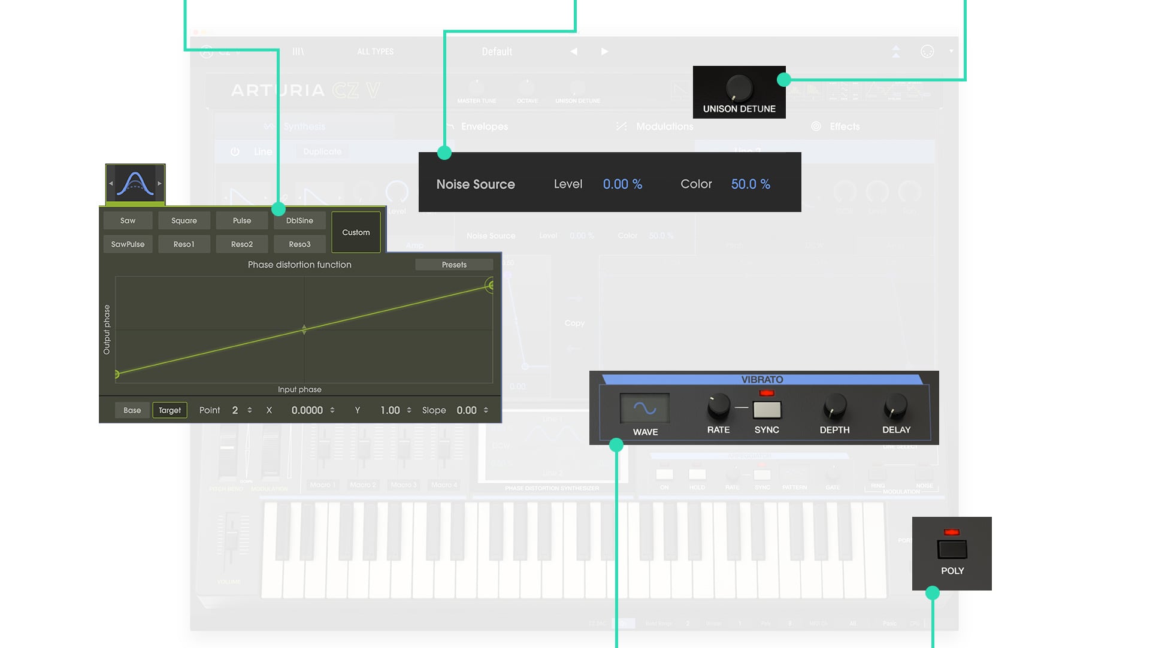Image resolution: width=1150 pixels, height=648 pixels.
Task: Select the Reso1 waveform button
Action: tap(184, 244)
